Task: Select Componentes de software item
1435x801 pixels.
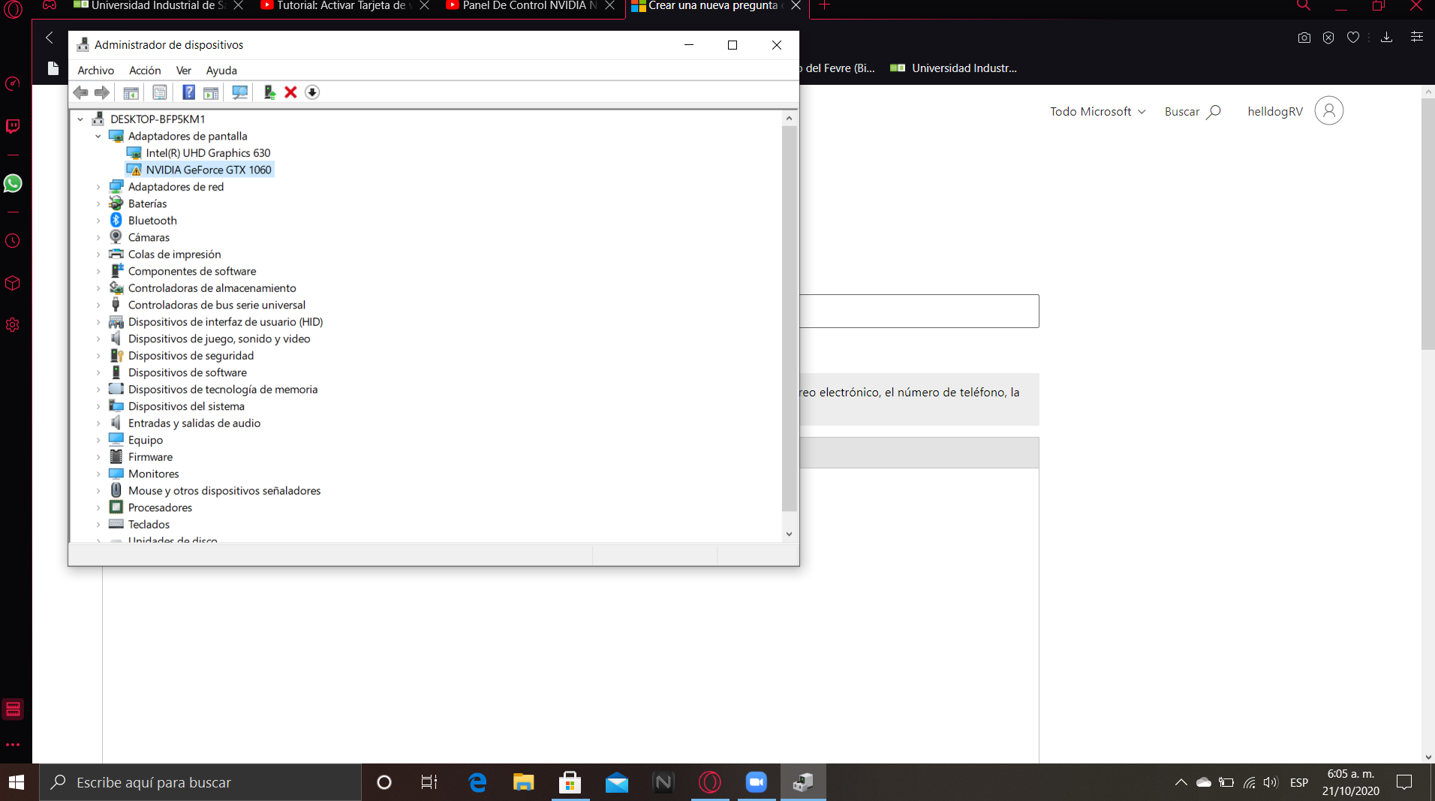Action: [192, 271]
